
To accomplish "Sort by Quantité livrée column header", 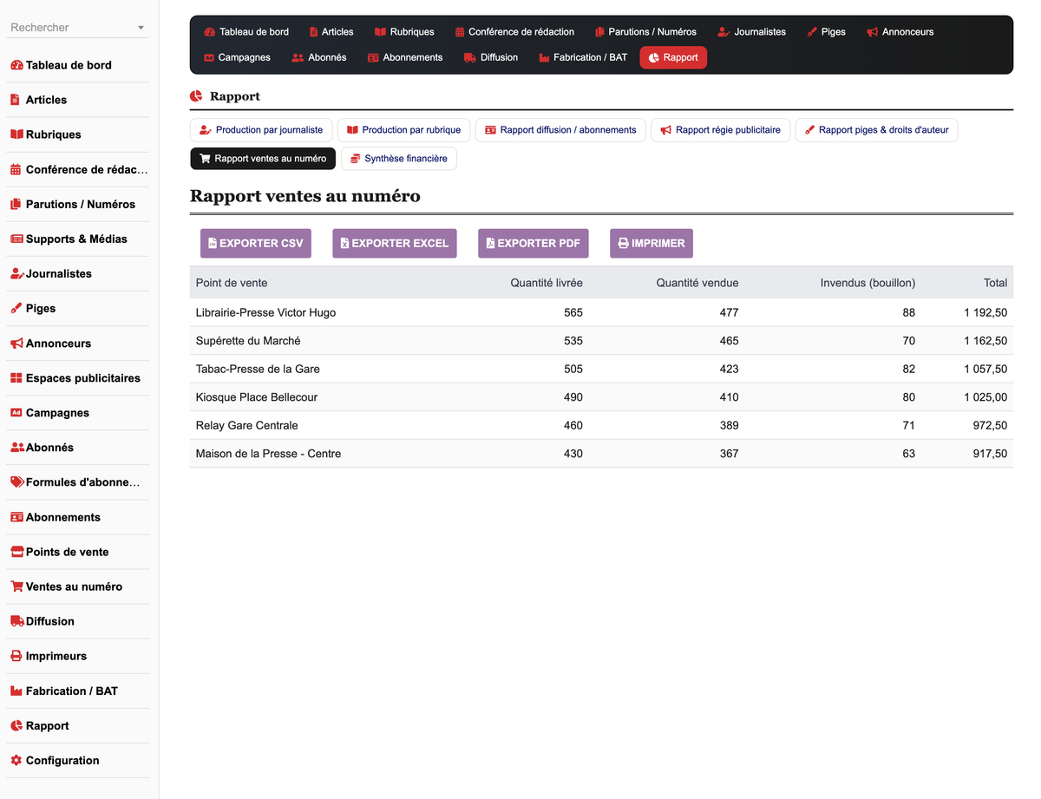I will [547, 283].
